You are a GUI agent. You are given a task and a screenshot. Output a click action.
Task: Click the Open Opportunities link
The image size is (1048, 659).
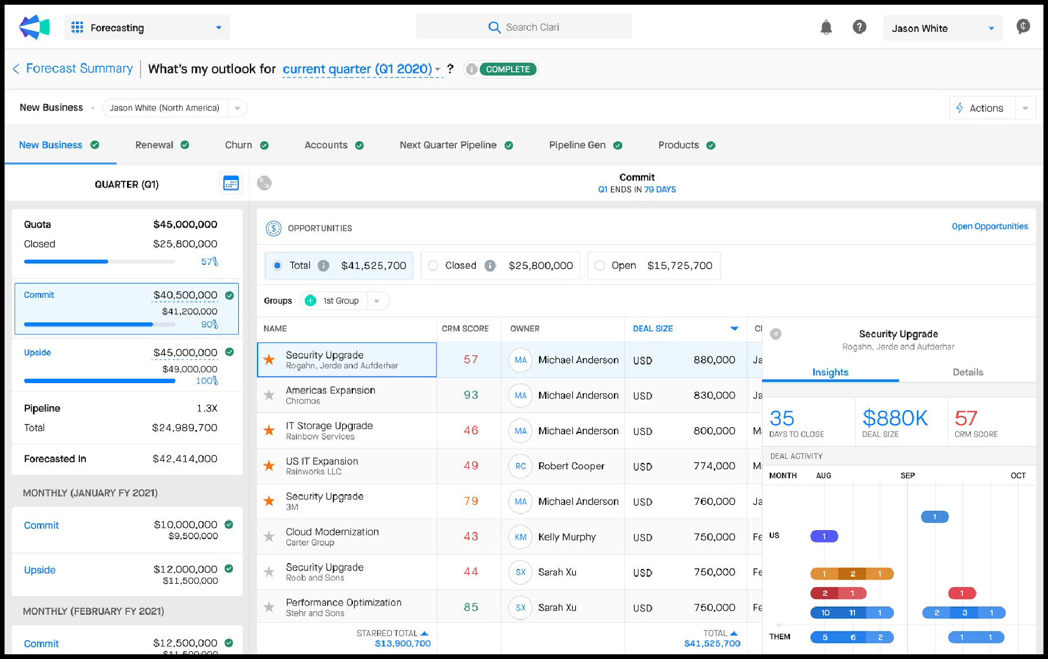(990, 227)
